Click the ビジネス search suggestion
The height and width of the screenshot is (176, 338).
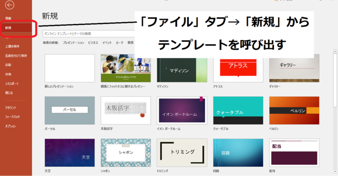[x=93, y=43]
